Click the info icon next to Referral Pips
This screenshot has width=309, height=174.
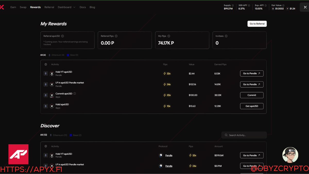click(116, 36)
